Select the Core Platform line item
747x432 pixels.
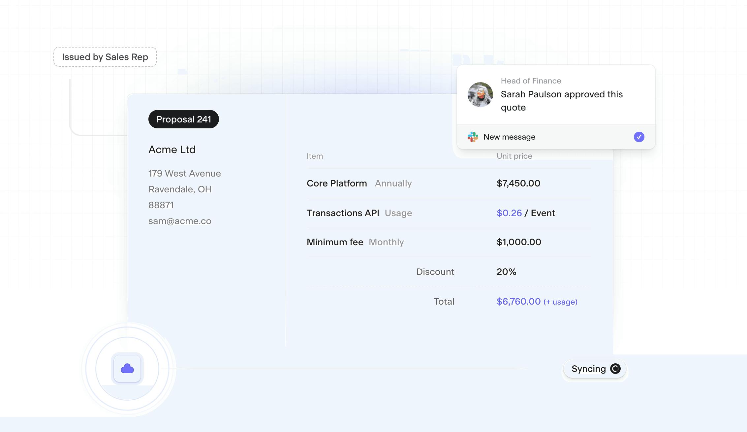(x=337, y=183)
